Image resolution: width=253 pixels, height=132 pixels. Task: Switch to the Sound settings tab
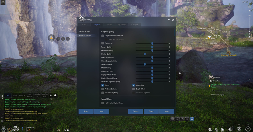coord(109,25)
